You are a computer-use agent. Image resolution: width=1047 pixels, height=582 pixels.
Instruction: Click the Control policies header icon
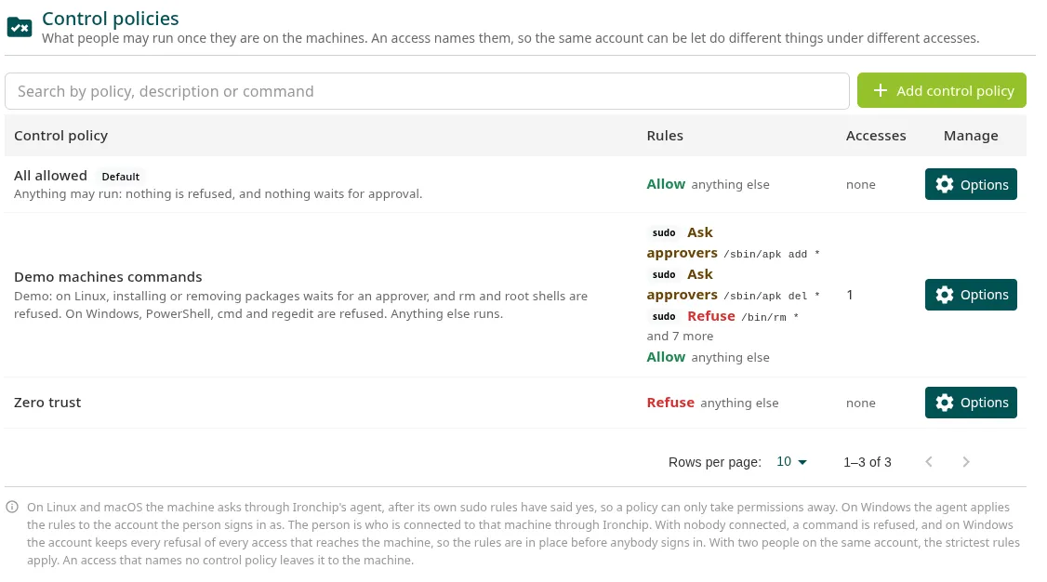click(x=20, y=27)
